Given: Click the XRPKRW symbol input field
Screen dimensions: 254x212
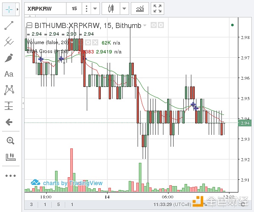Looking at the screenshot, I should (45, 8).
